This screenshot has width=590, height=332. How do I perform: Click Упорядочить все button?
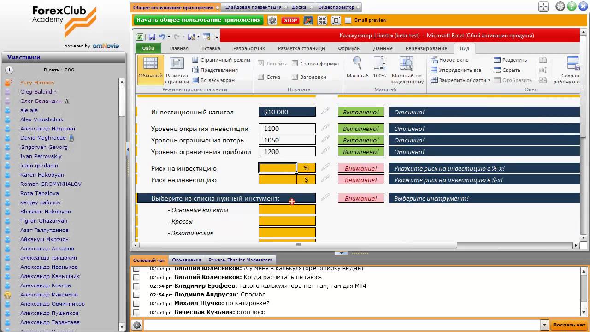456,70
